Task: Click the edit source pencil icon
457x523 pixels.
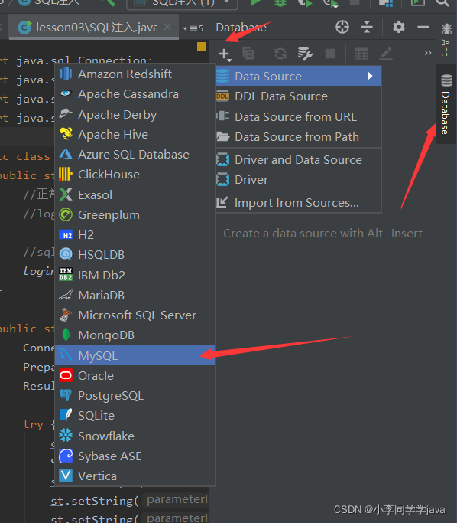Action: tap(386, 54)
